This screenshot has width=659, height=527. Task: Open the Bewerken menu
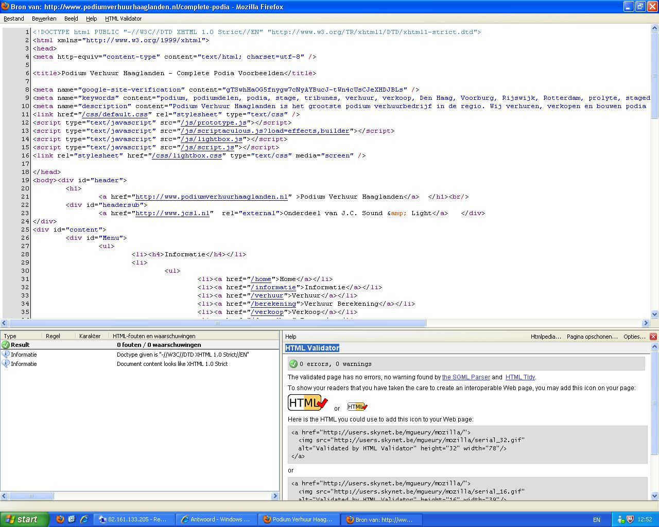pos(44,19)
